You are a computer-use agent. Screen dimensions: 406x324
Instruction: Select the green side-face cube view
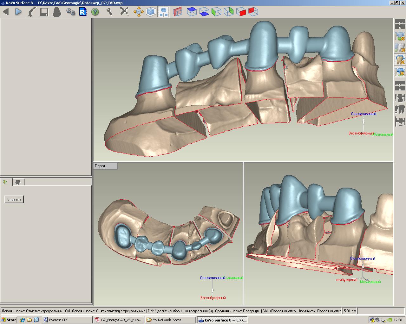[x=216, y=12]
